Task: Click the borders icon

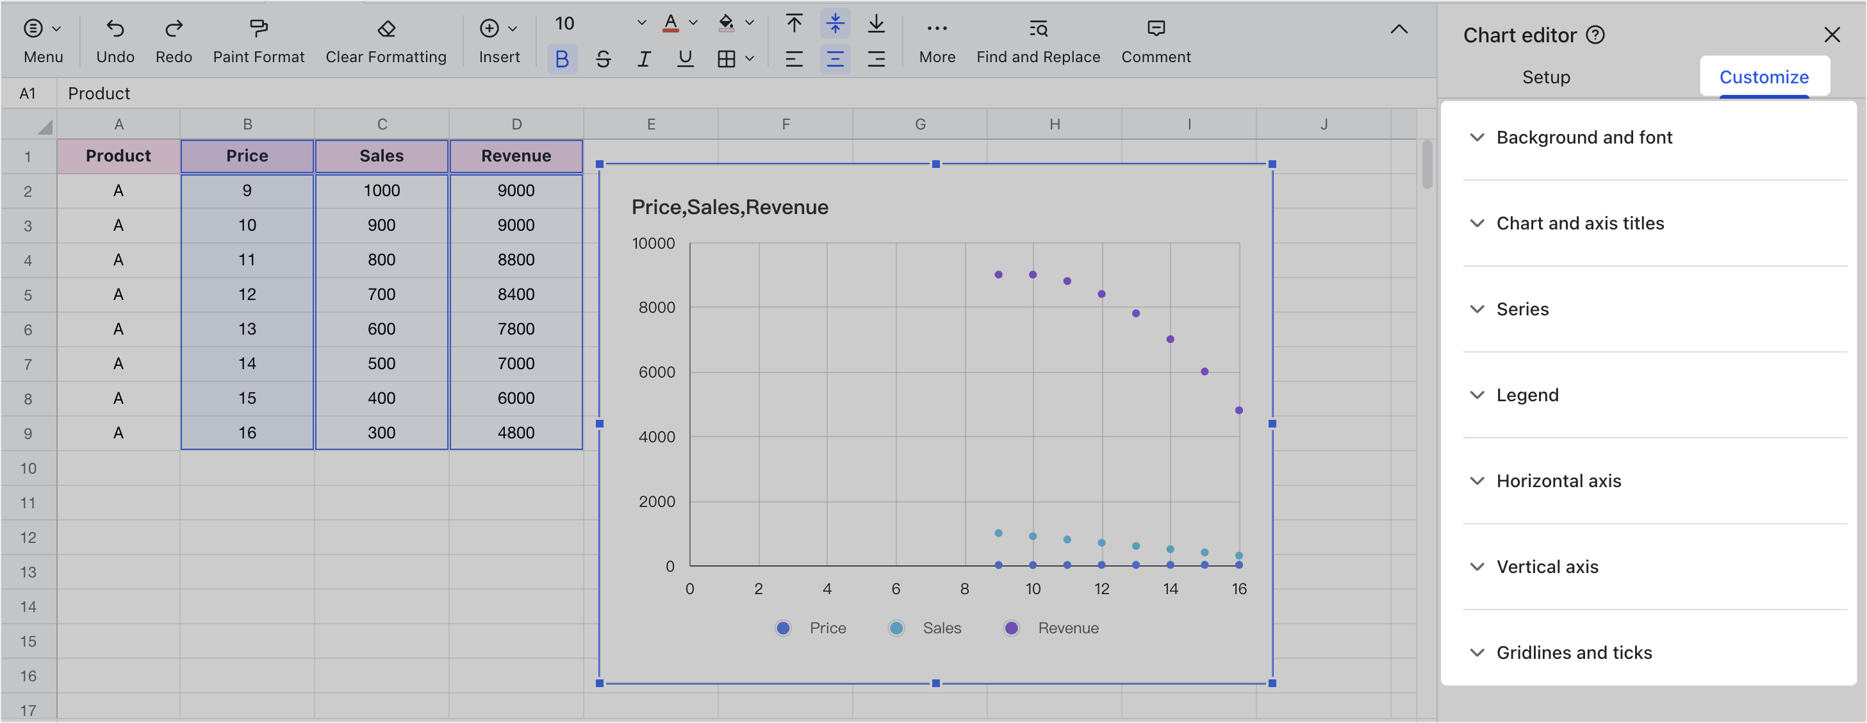Action: [x=726, y=60]
